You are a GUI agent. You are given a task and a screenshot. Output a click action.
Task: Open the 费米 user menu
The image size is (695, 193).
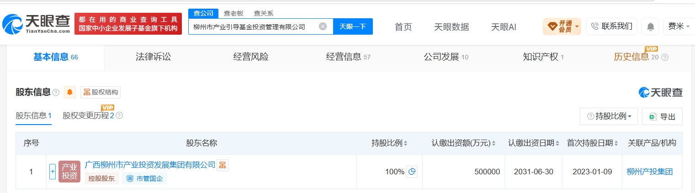coord(679,26)
